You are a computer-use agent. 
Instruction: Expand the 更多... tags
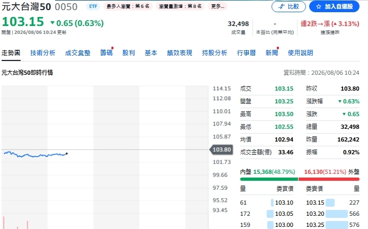(x=217, y=6)
